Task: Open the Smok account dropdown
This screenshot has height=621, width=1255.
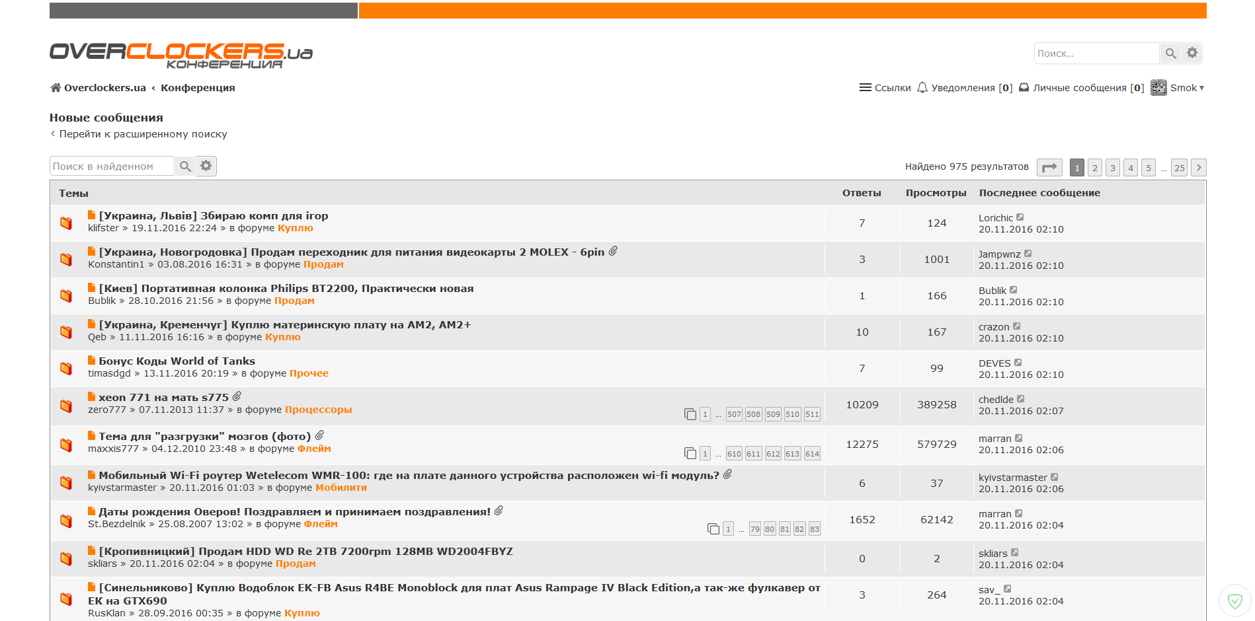Action: click(x=1186, y=87)
